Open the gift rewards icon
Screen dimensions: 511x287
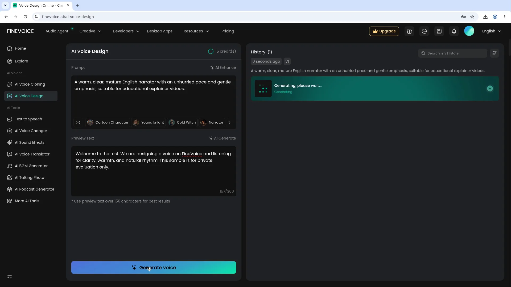(x=409, y=31)
